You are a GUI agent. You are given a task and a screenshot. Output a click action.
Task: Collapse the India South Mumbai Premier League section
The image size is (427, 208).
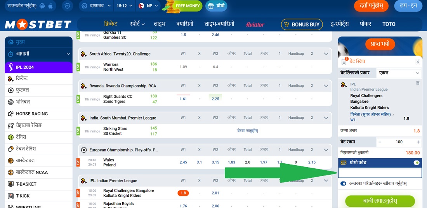point(326,118)
